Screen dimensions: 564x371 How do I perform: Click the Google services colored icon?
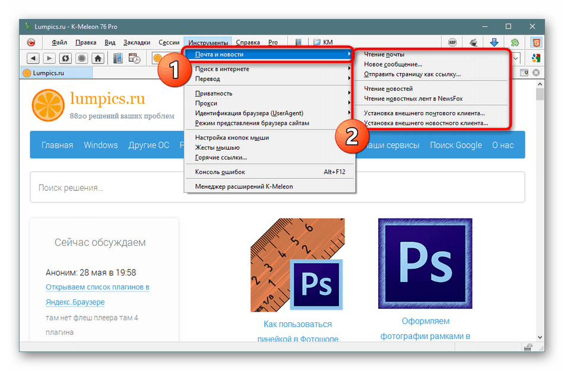(536, 58)
